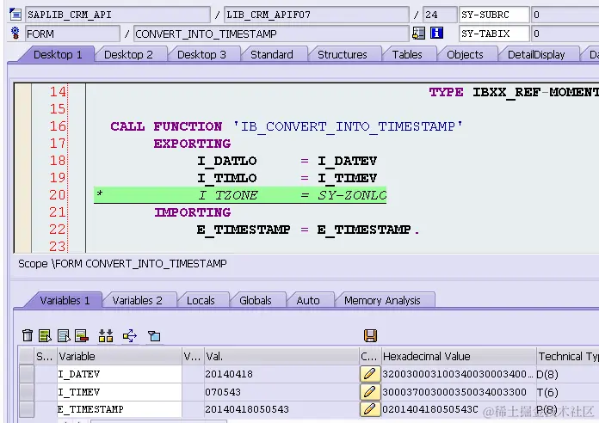Open the Desktop 3 tab
The width and height of the screenshot is (599, 423).
click(x=201, y=54)
